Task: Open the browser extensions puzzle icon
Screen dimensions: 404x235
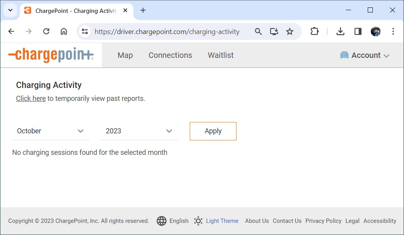Action: pyautogui.click(x=315, y=32)
